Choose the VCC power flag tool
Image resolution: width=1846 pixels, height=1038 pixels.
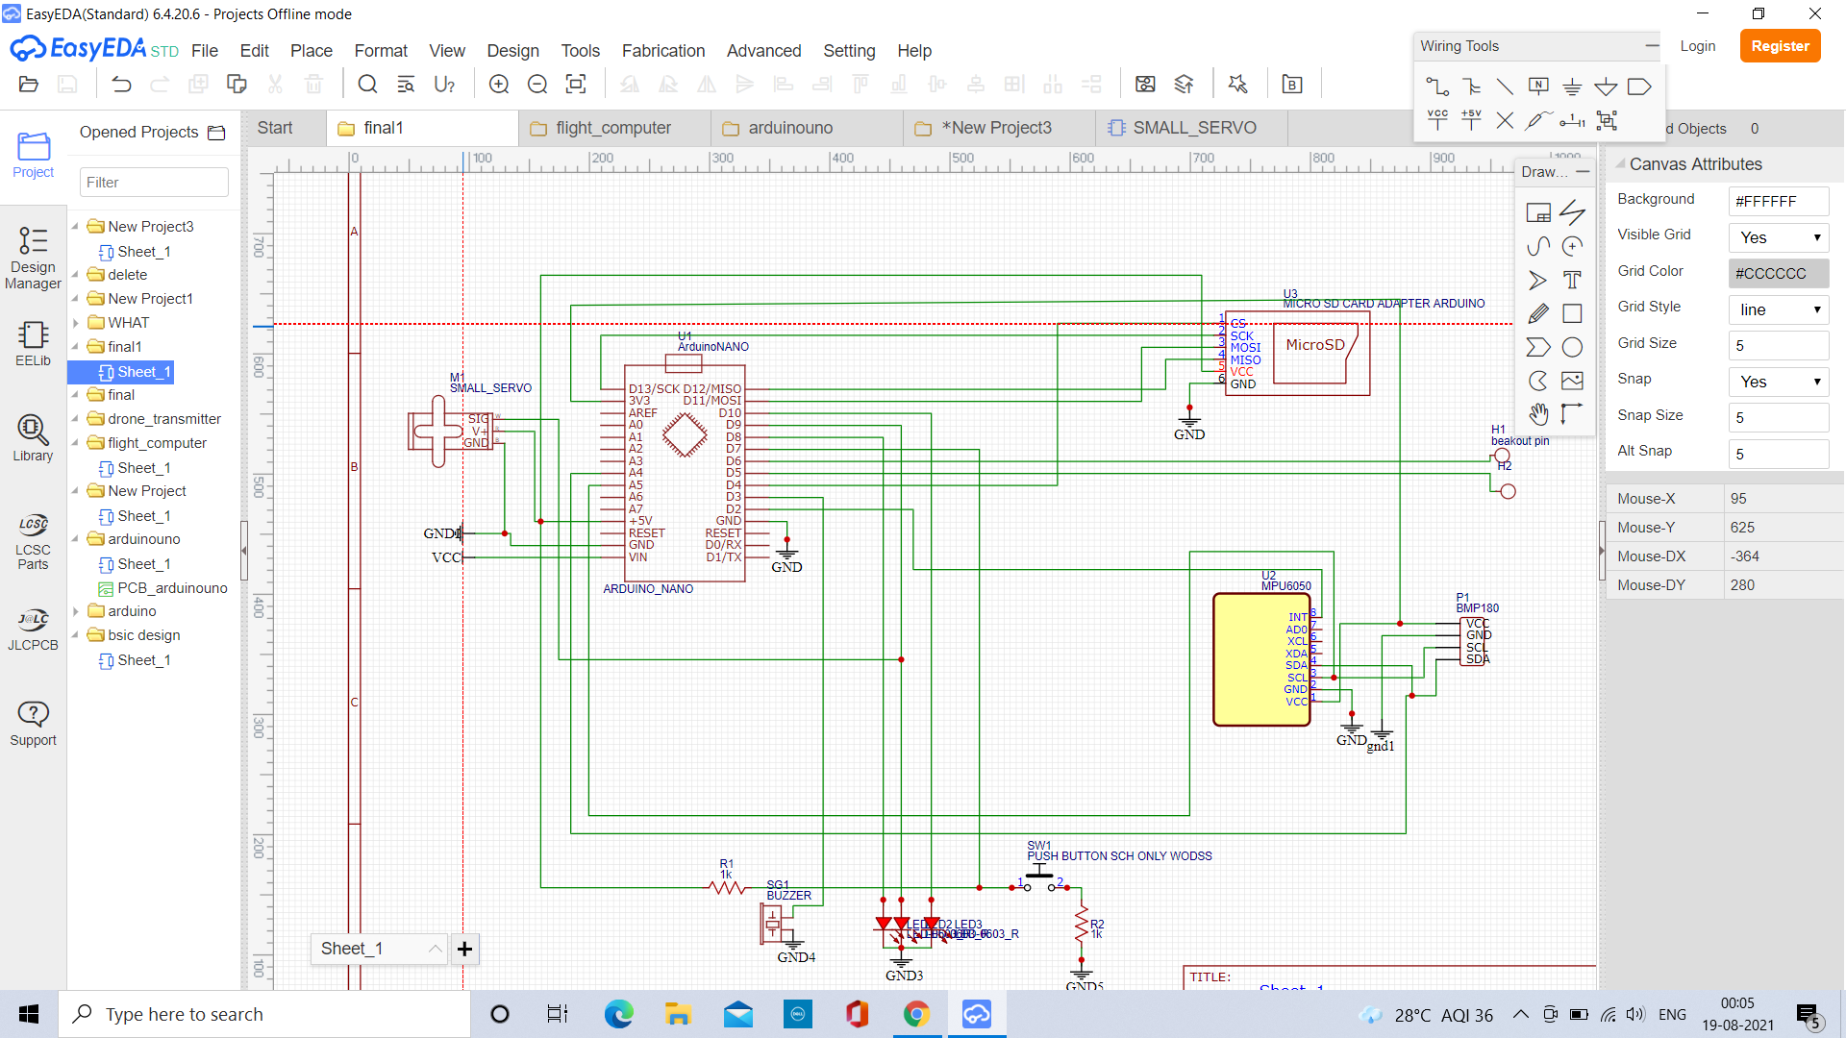(x=1437, y=119)
